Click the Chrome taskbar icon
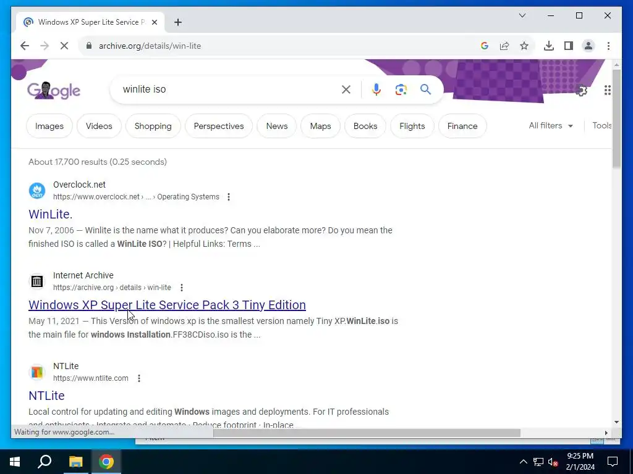Image resolution: width=633 pixels, height=474 pixels. 106,462
